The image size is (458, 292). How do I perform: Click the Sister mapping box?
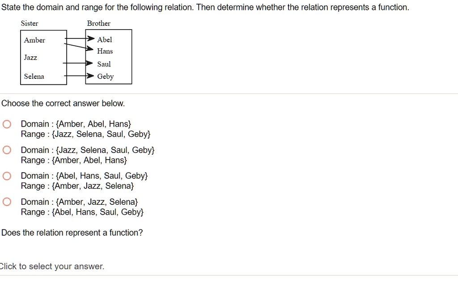[43, 57]
